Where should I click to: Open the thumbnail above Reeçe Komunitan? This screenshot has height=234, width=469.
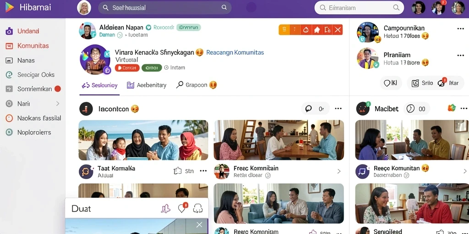412,140
